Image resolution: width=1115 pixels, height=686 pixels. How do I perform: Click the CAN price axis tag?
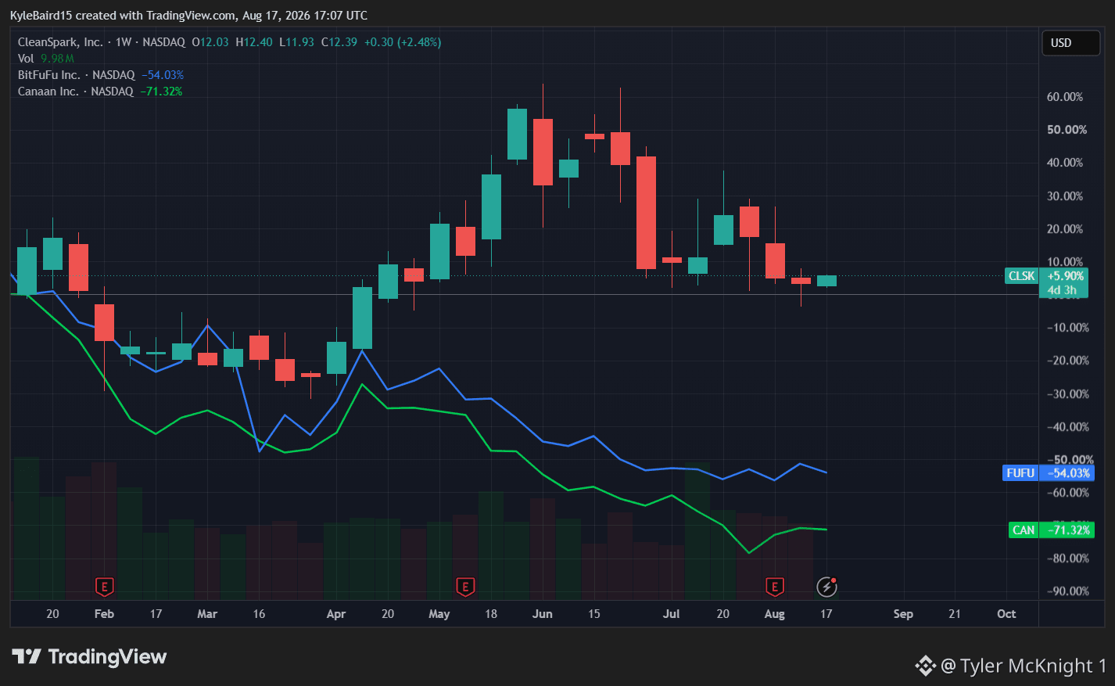point(1024,530)
